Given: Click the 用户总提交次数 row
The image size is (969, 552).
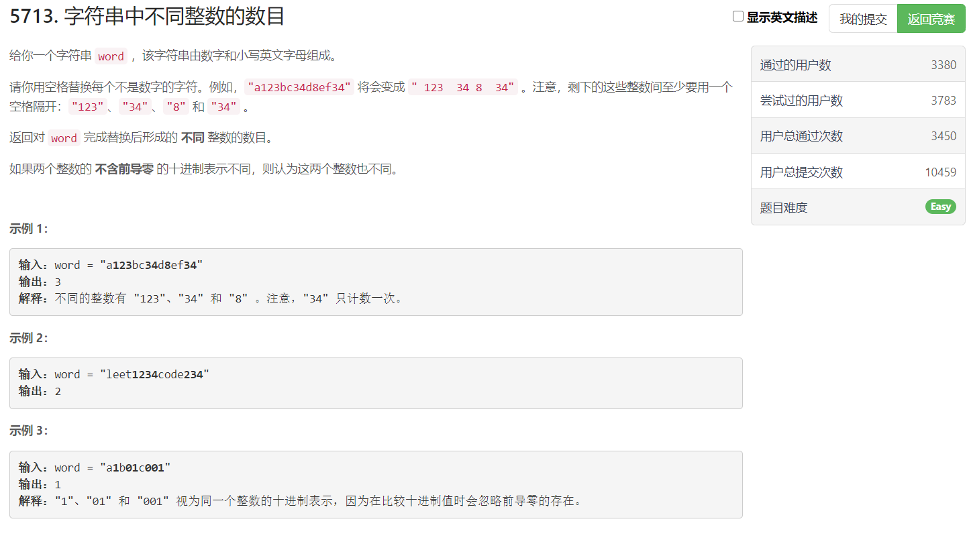Looking at the screenshot, I should 858,172.
